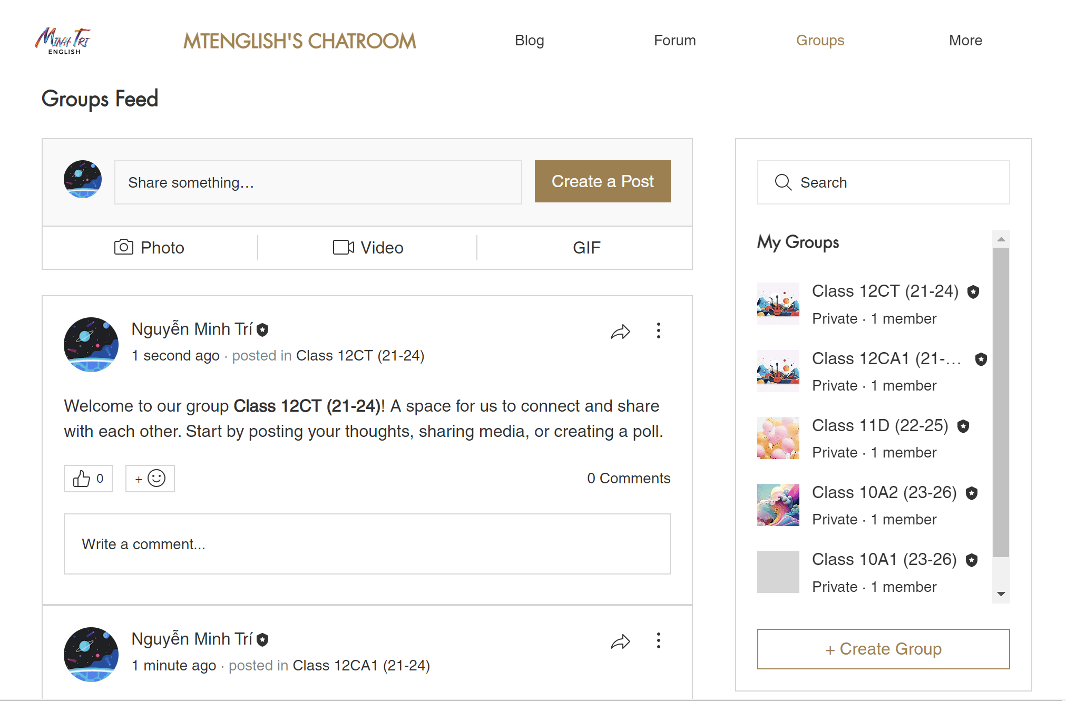Go to the Blog page
The image size is (1066, 701).
click(x=529, y=41)
